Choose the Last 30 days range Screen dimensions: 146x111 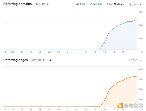tap(115, 4)
